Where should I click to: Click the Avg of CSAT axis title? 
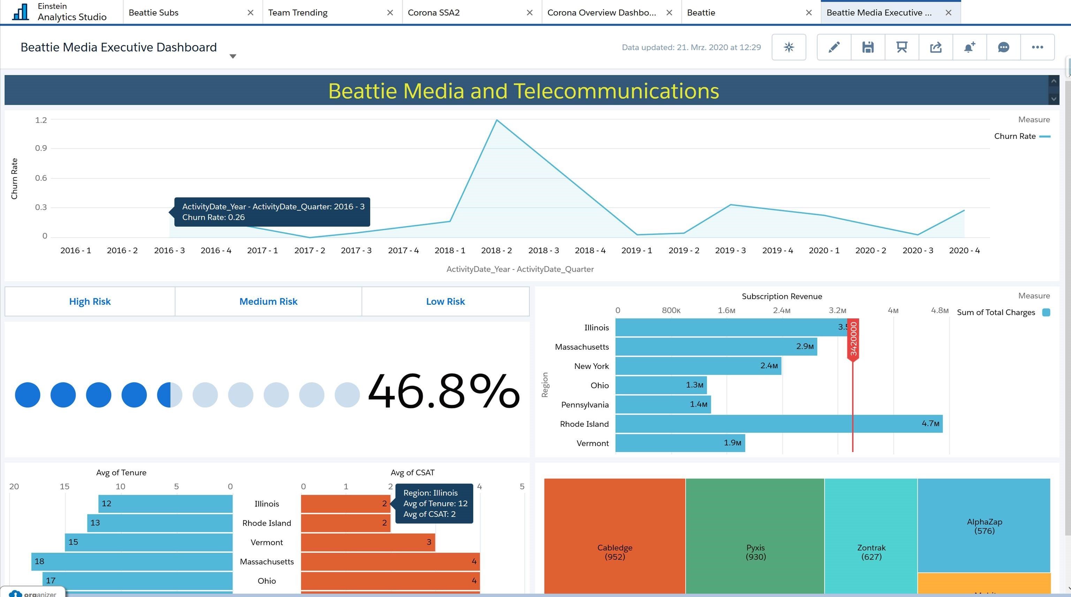click(412, 473)
